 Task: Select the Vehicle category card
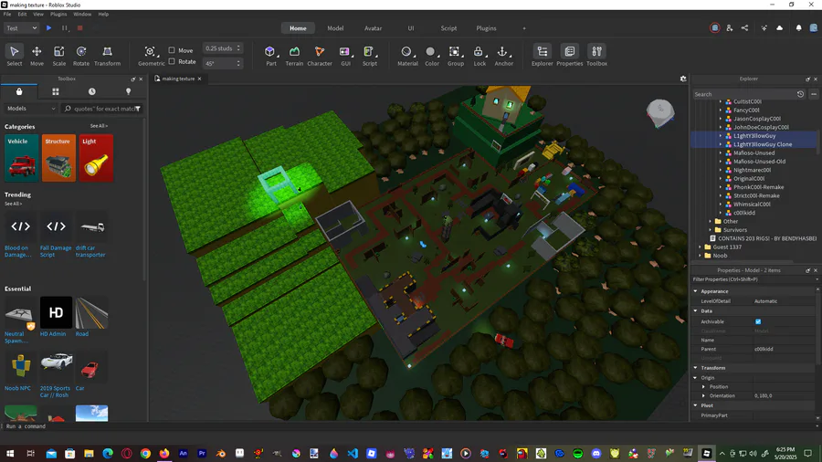tap(22, 158)
